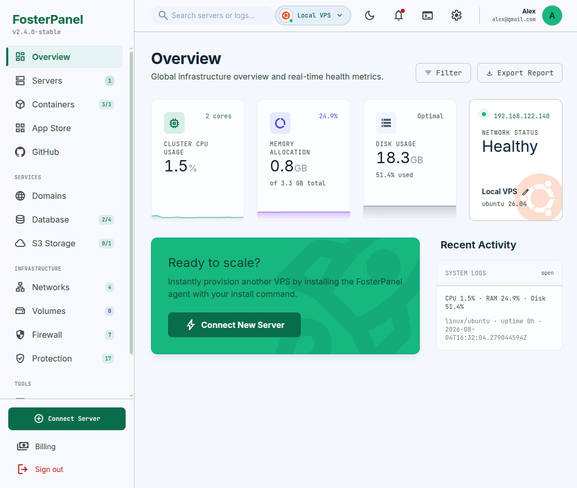577x488 pixels.
Task: Click the search magnifier icon
Action: point(163,15)
